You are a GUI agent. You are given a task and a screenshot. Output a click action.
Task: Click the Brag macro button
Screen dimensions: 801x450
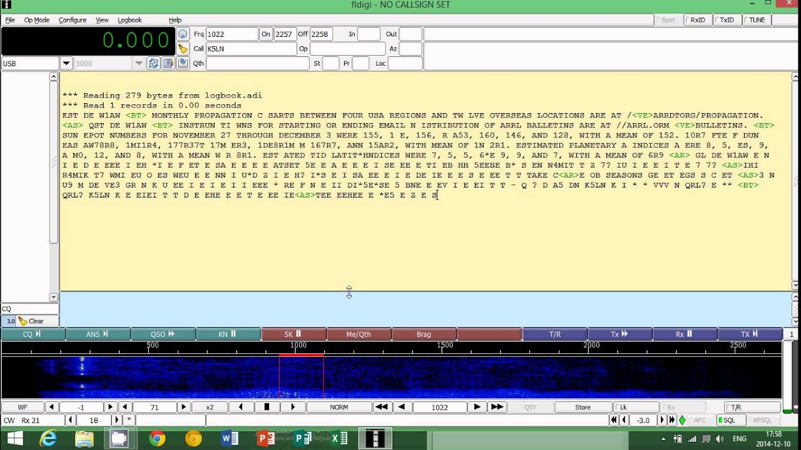[x=424, y=334]
